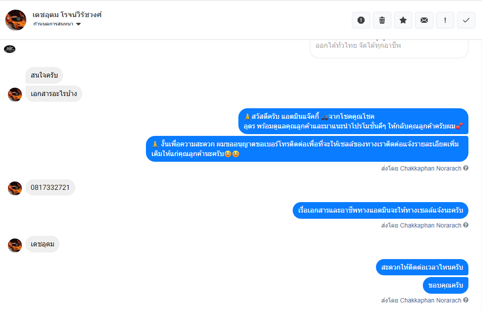Image resolution: width=482 pixels, height=313 pixels.
Task: Open the ad card ออกได้ทั่วไทย at top
Action: coord(389,49)
